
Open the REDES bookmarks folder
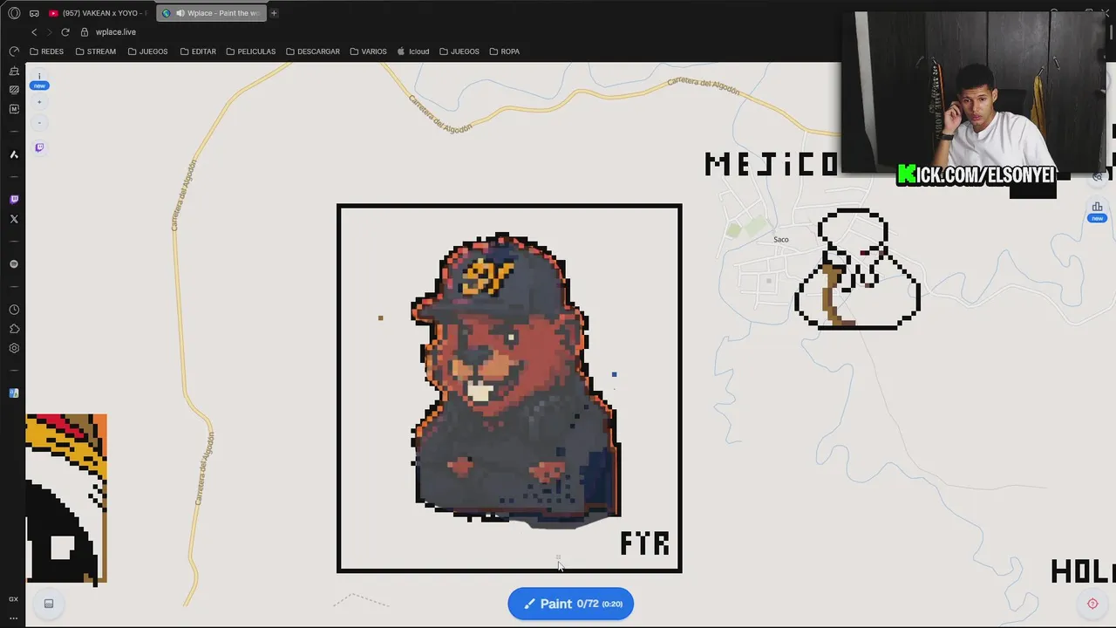click(46, 51)
